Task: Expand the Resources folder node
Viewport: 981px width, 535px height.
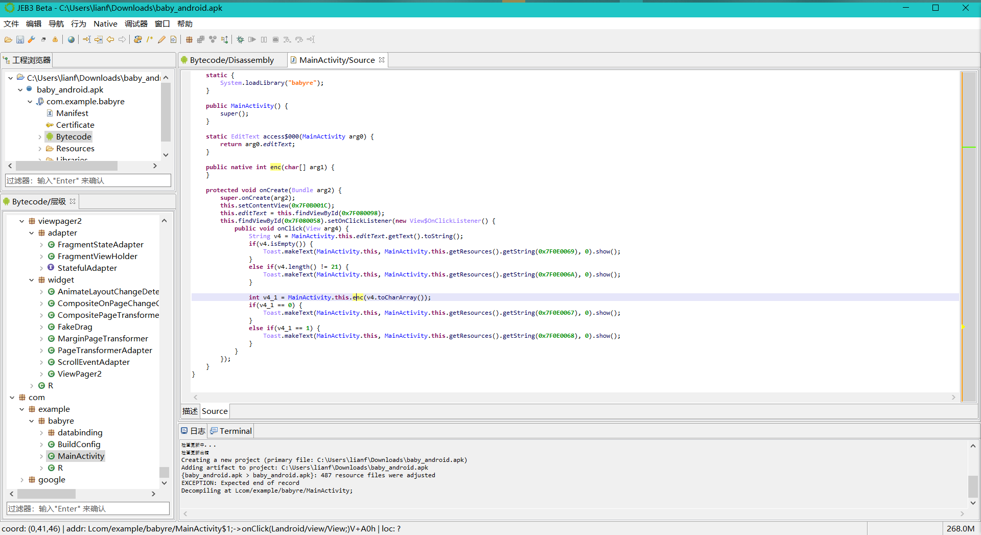Action: pos(39,149)
